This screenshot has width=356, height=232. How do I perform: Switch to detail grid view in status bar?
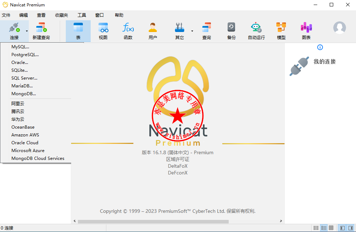(331, 228)
